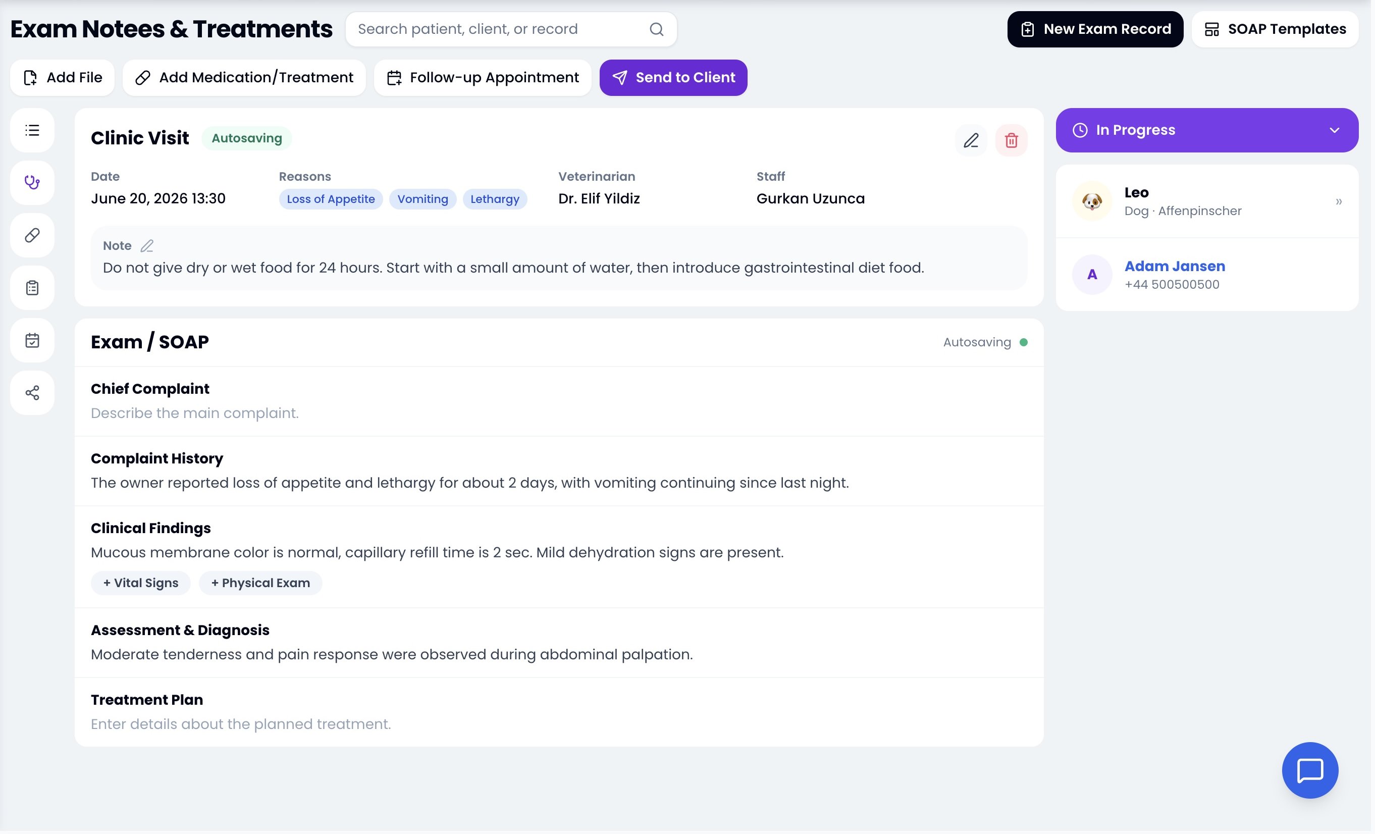Click the Exam Notes & Treatments title

point(172,29)
